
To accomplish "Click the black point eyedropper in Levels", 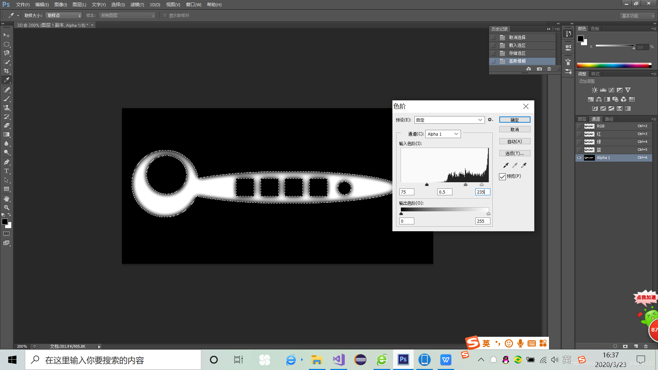I will point(506,165).
